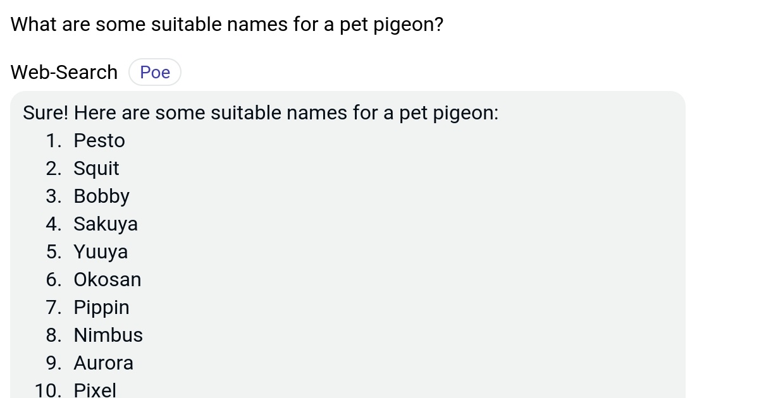Click the name Yuuya in the list
This screenshot has height=398, width=759.
click(x=101, y=252)
